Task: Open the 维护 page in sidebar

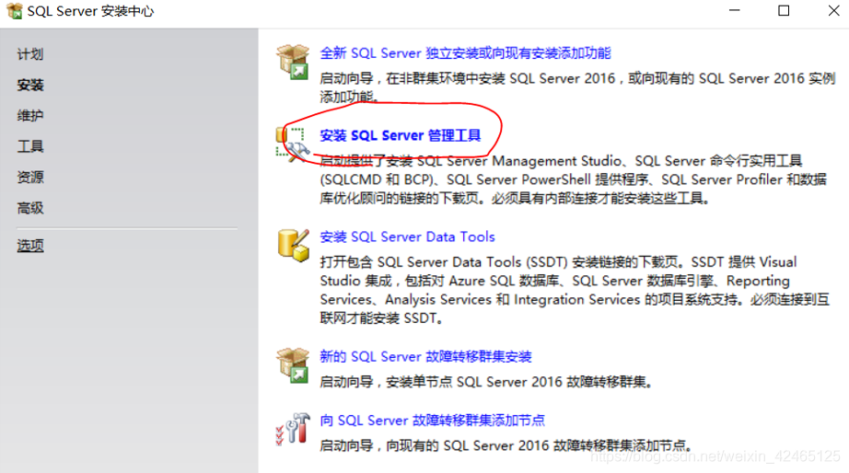Action: tap(29, 115)
